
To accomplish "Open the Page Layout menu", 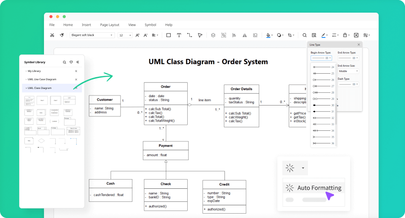I will (109, 25).
